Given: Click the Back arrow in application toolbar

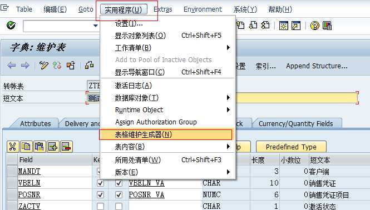Looking at the screenshot, I should coord(11,66).
